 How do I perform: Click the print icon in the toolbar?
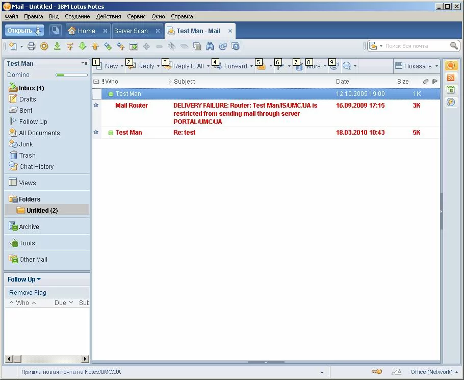coord(32,46)
